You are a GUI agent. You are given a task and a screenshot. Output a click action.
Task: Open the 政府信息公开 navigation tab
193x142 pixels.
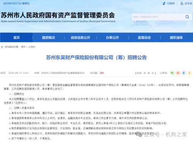tap(80, 37)
